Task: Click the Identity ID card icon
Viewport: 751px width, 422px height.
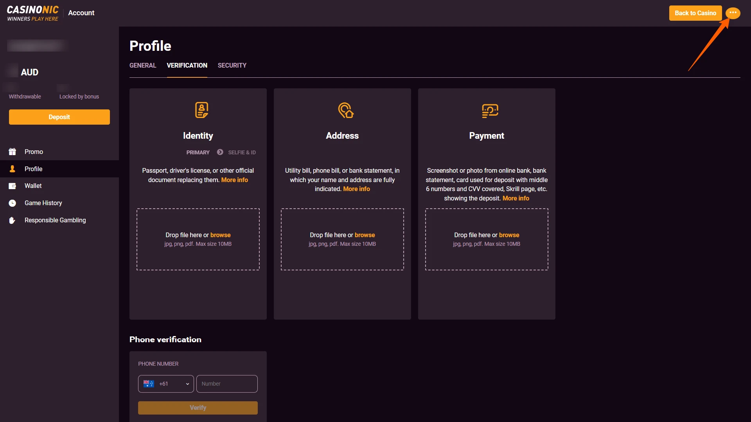Action: coord(202,110)
